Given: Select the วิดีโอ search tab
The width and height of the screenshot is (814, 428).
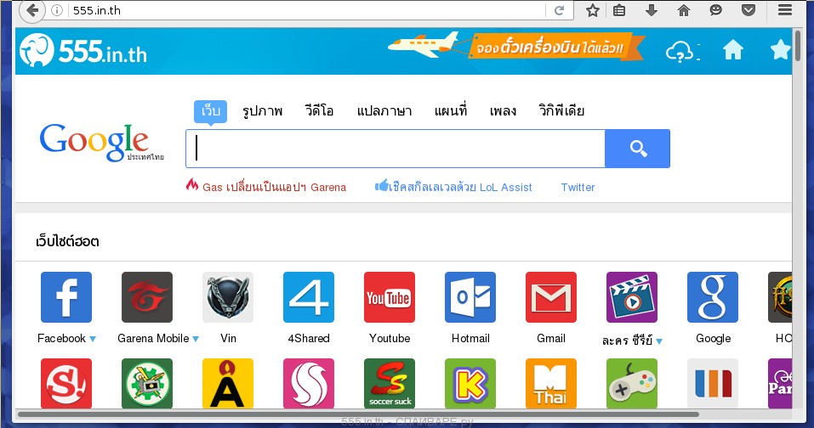Looking at the screenshot, I should click(x=319, y=111).
